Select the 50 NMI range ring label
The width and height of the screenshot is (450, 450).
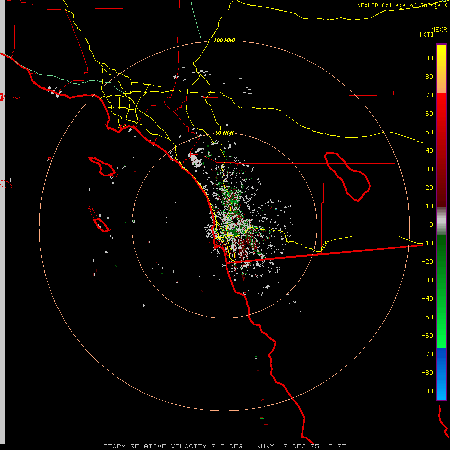point(224,133)
